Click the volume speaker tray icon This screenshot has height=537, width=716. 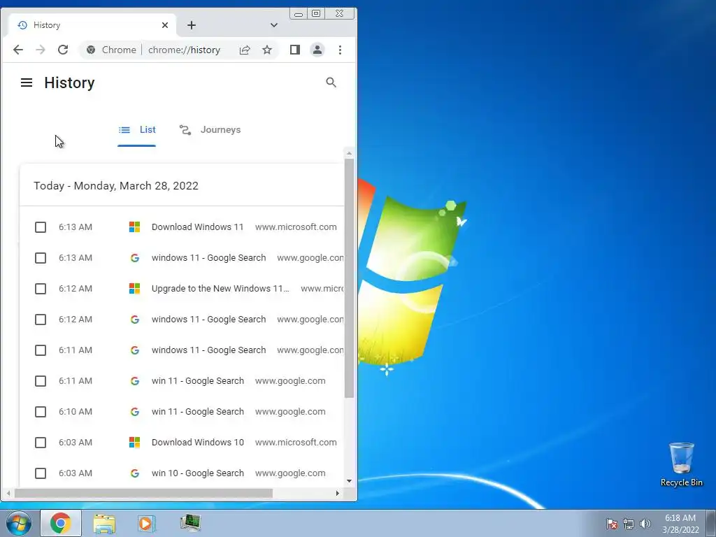click(645, 524)
